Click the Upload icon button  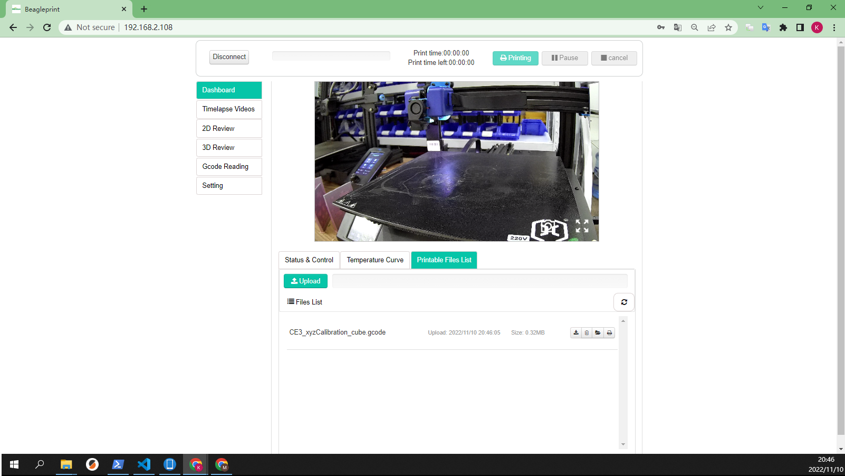tap(305, 281)
